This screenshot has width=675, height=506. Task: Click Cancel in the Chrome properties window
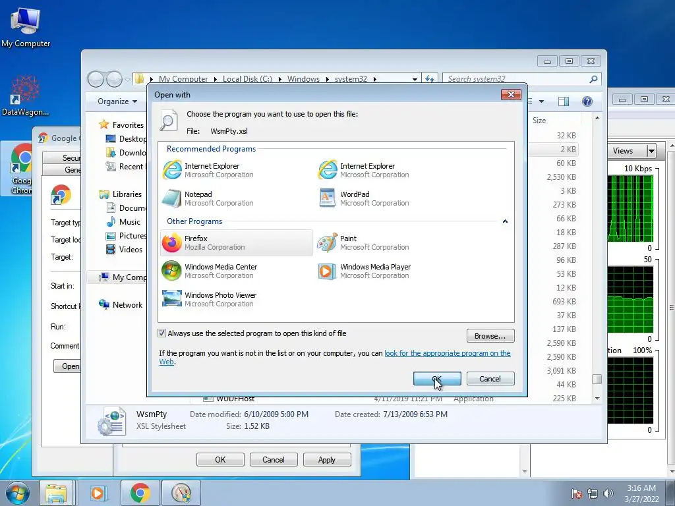pos(274,459)
